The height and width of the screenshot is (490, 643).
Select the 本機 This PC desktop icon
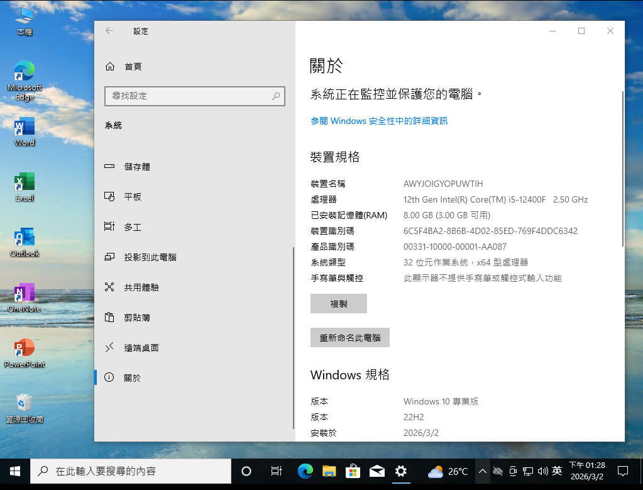pos(25,21)
